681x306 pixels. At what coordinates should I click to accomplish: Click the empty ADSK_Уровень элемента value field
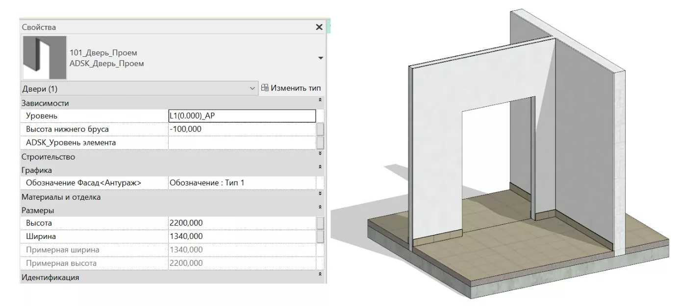(241, 142)
